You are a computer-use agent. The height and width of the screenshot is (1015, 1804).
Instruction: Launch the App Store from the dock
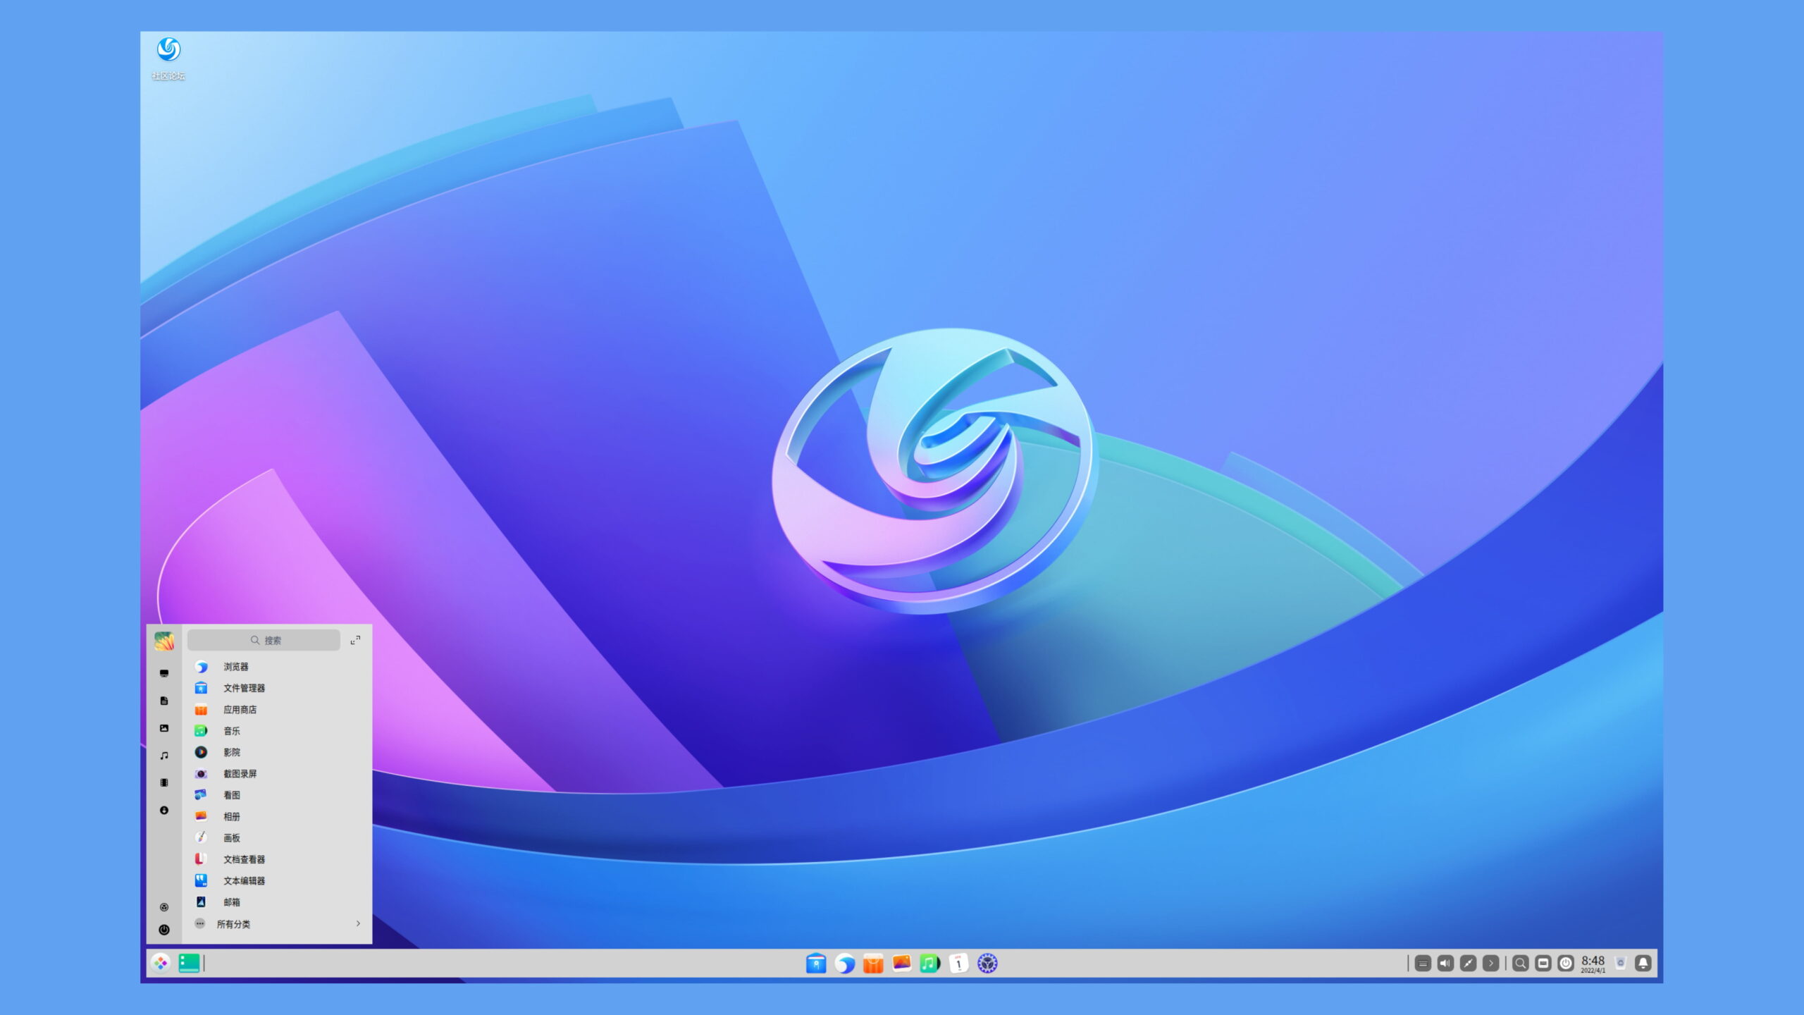(872, 963)
